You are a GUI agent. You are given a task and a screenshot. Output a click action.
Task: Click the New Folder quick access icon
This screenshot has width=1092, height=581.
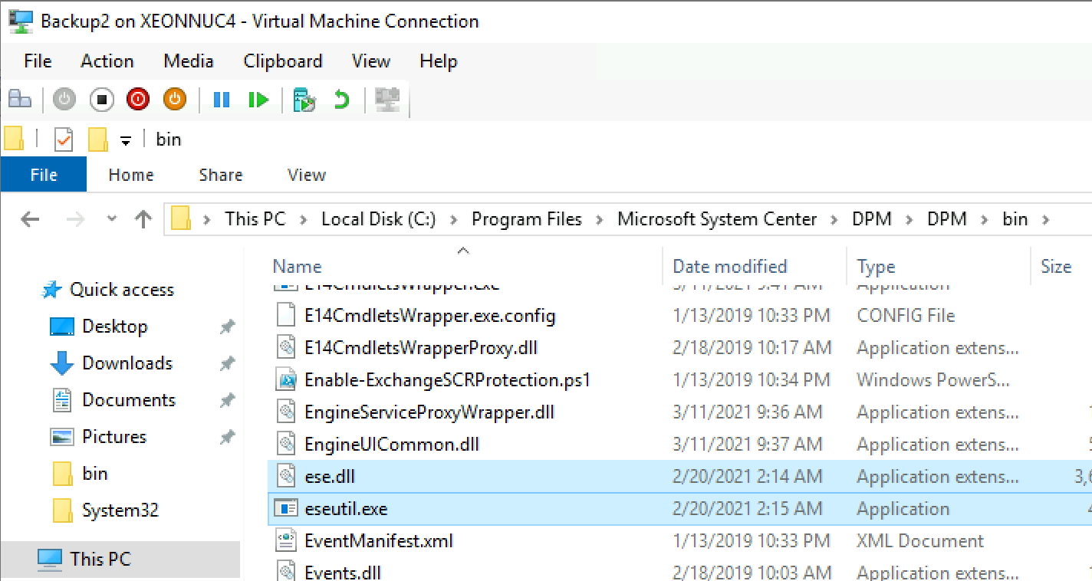coord(97,140)
